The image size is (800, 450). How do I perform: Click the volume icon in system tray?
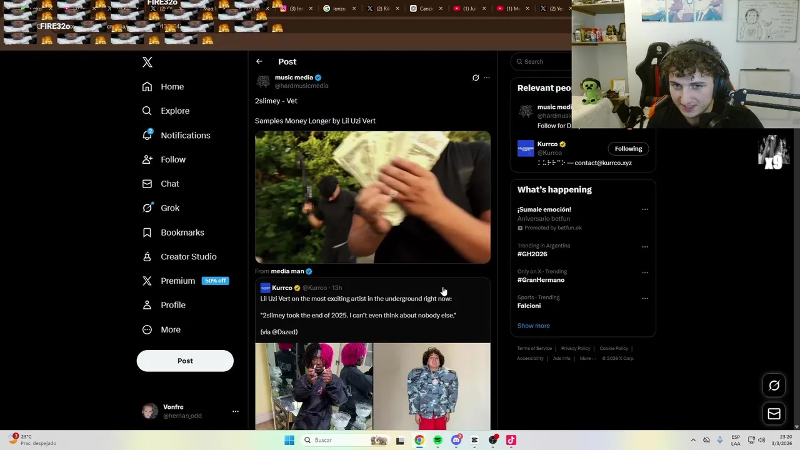(761, 440)
